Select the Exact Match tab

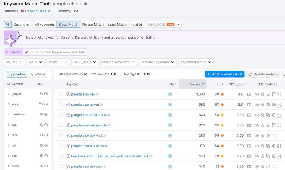tap(117, 25)
